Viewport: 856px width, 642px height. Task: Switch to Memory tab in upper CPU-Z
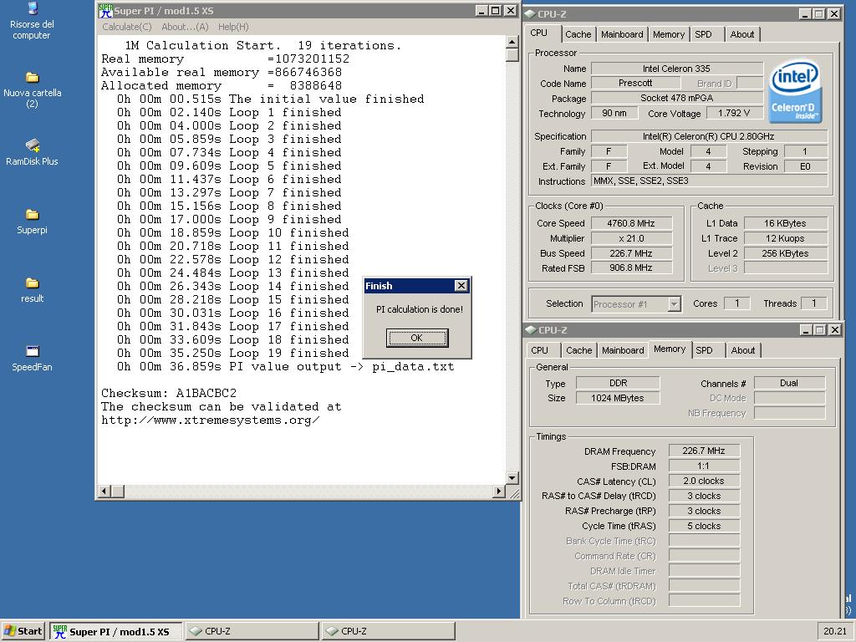pos(668,34)
